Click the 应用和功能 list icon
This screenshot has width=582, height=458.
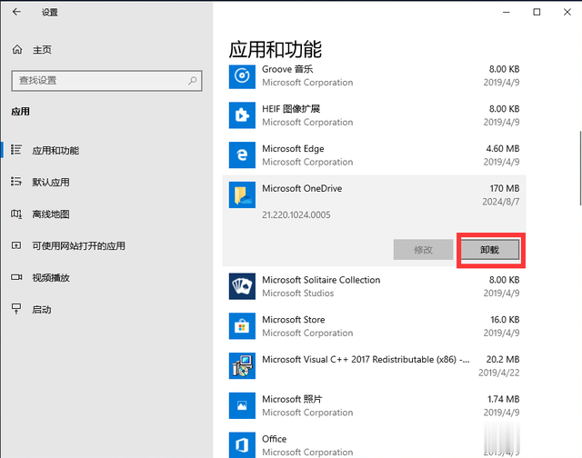click(x=16, y=150)
